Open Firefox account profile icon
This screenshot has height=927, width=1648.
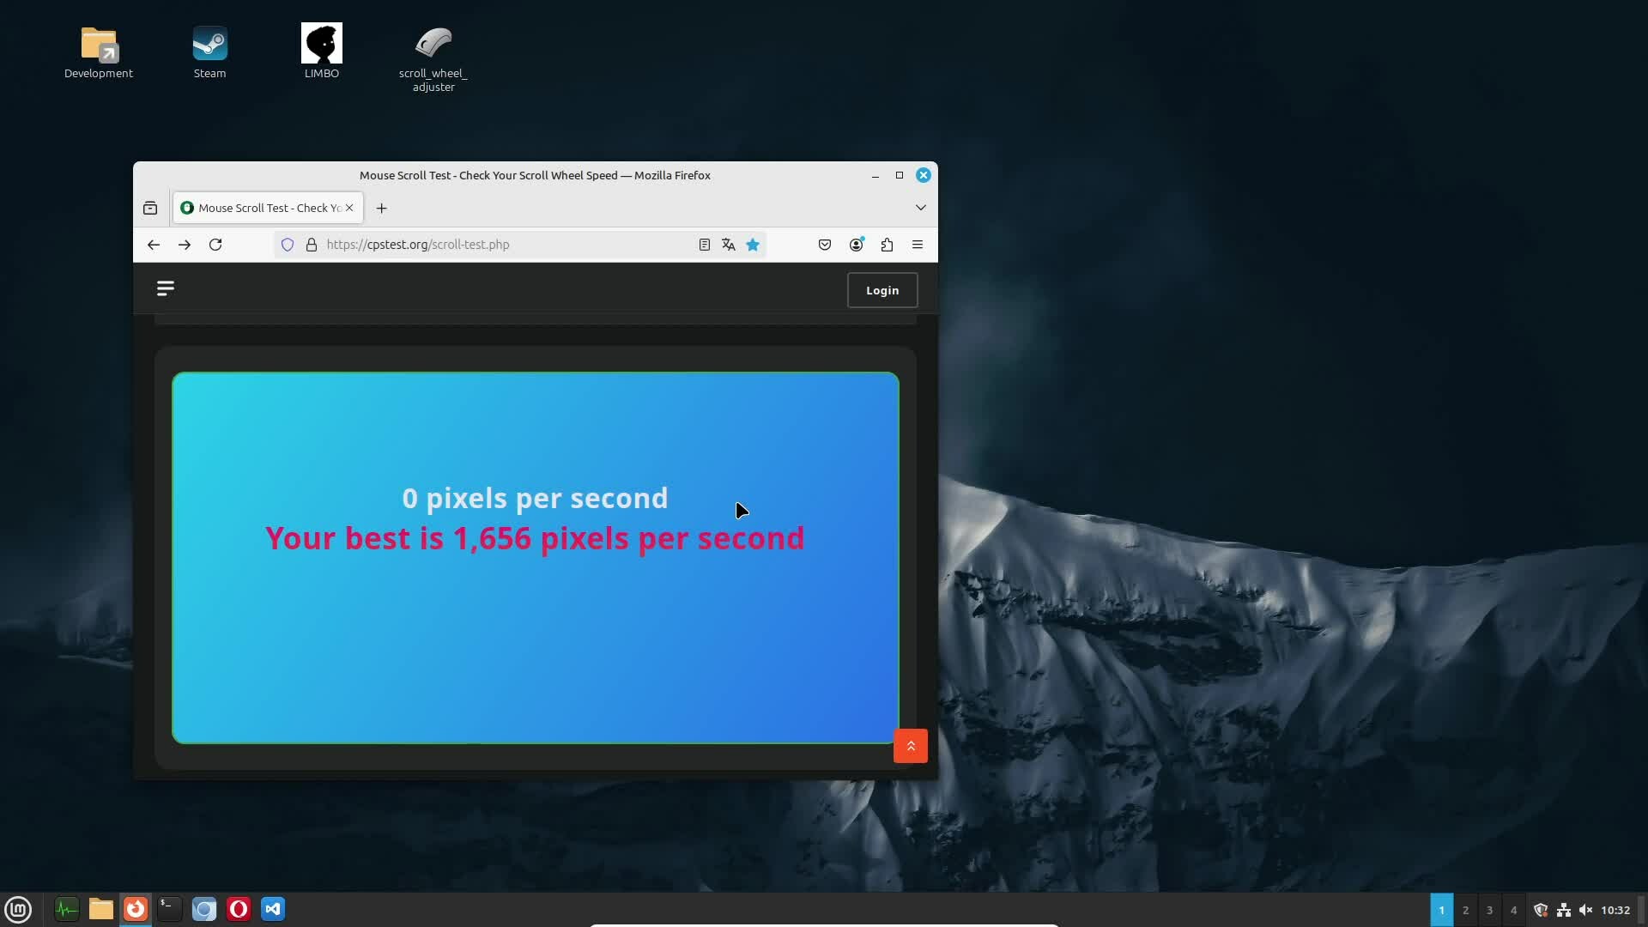pos(856,245)
